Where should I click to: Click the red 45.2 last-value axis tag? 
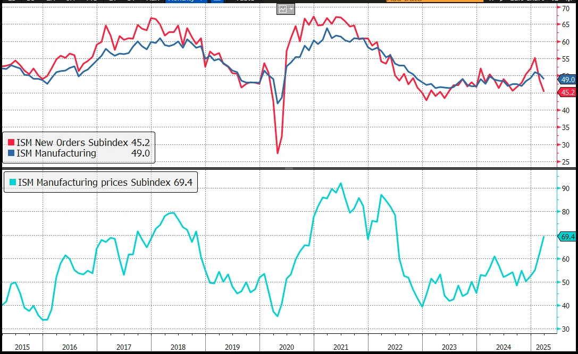click(567, 92)
